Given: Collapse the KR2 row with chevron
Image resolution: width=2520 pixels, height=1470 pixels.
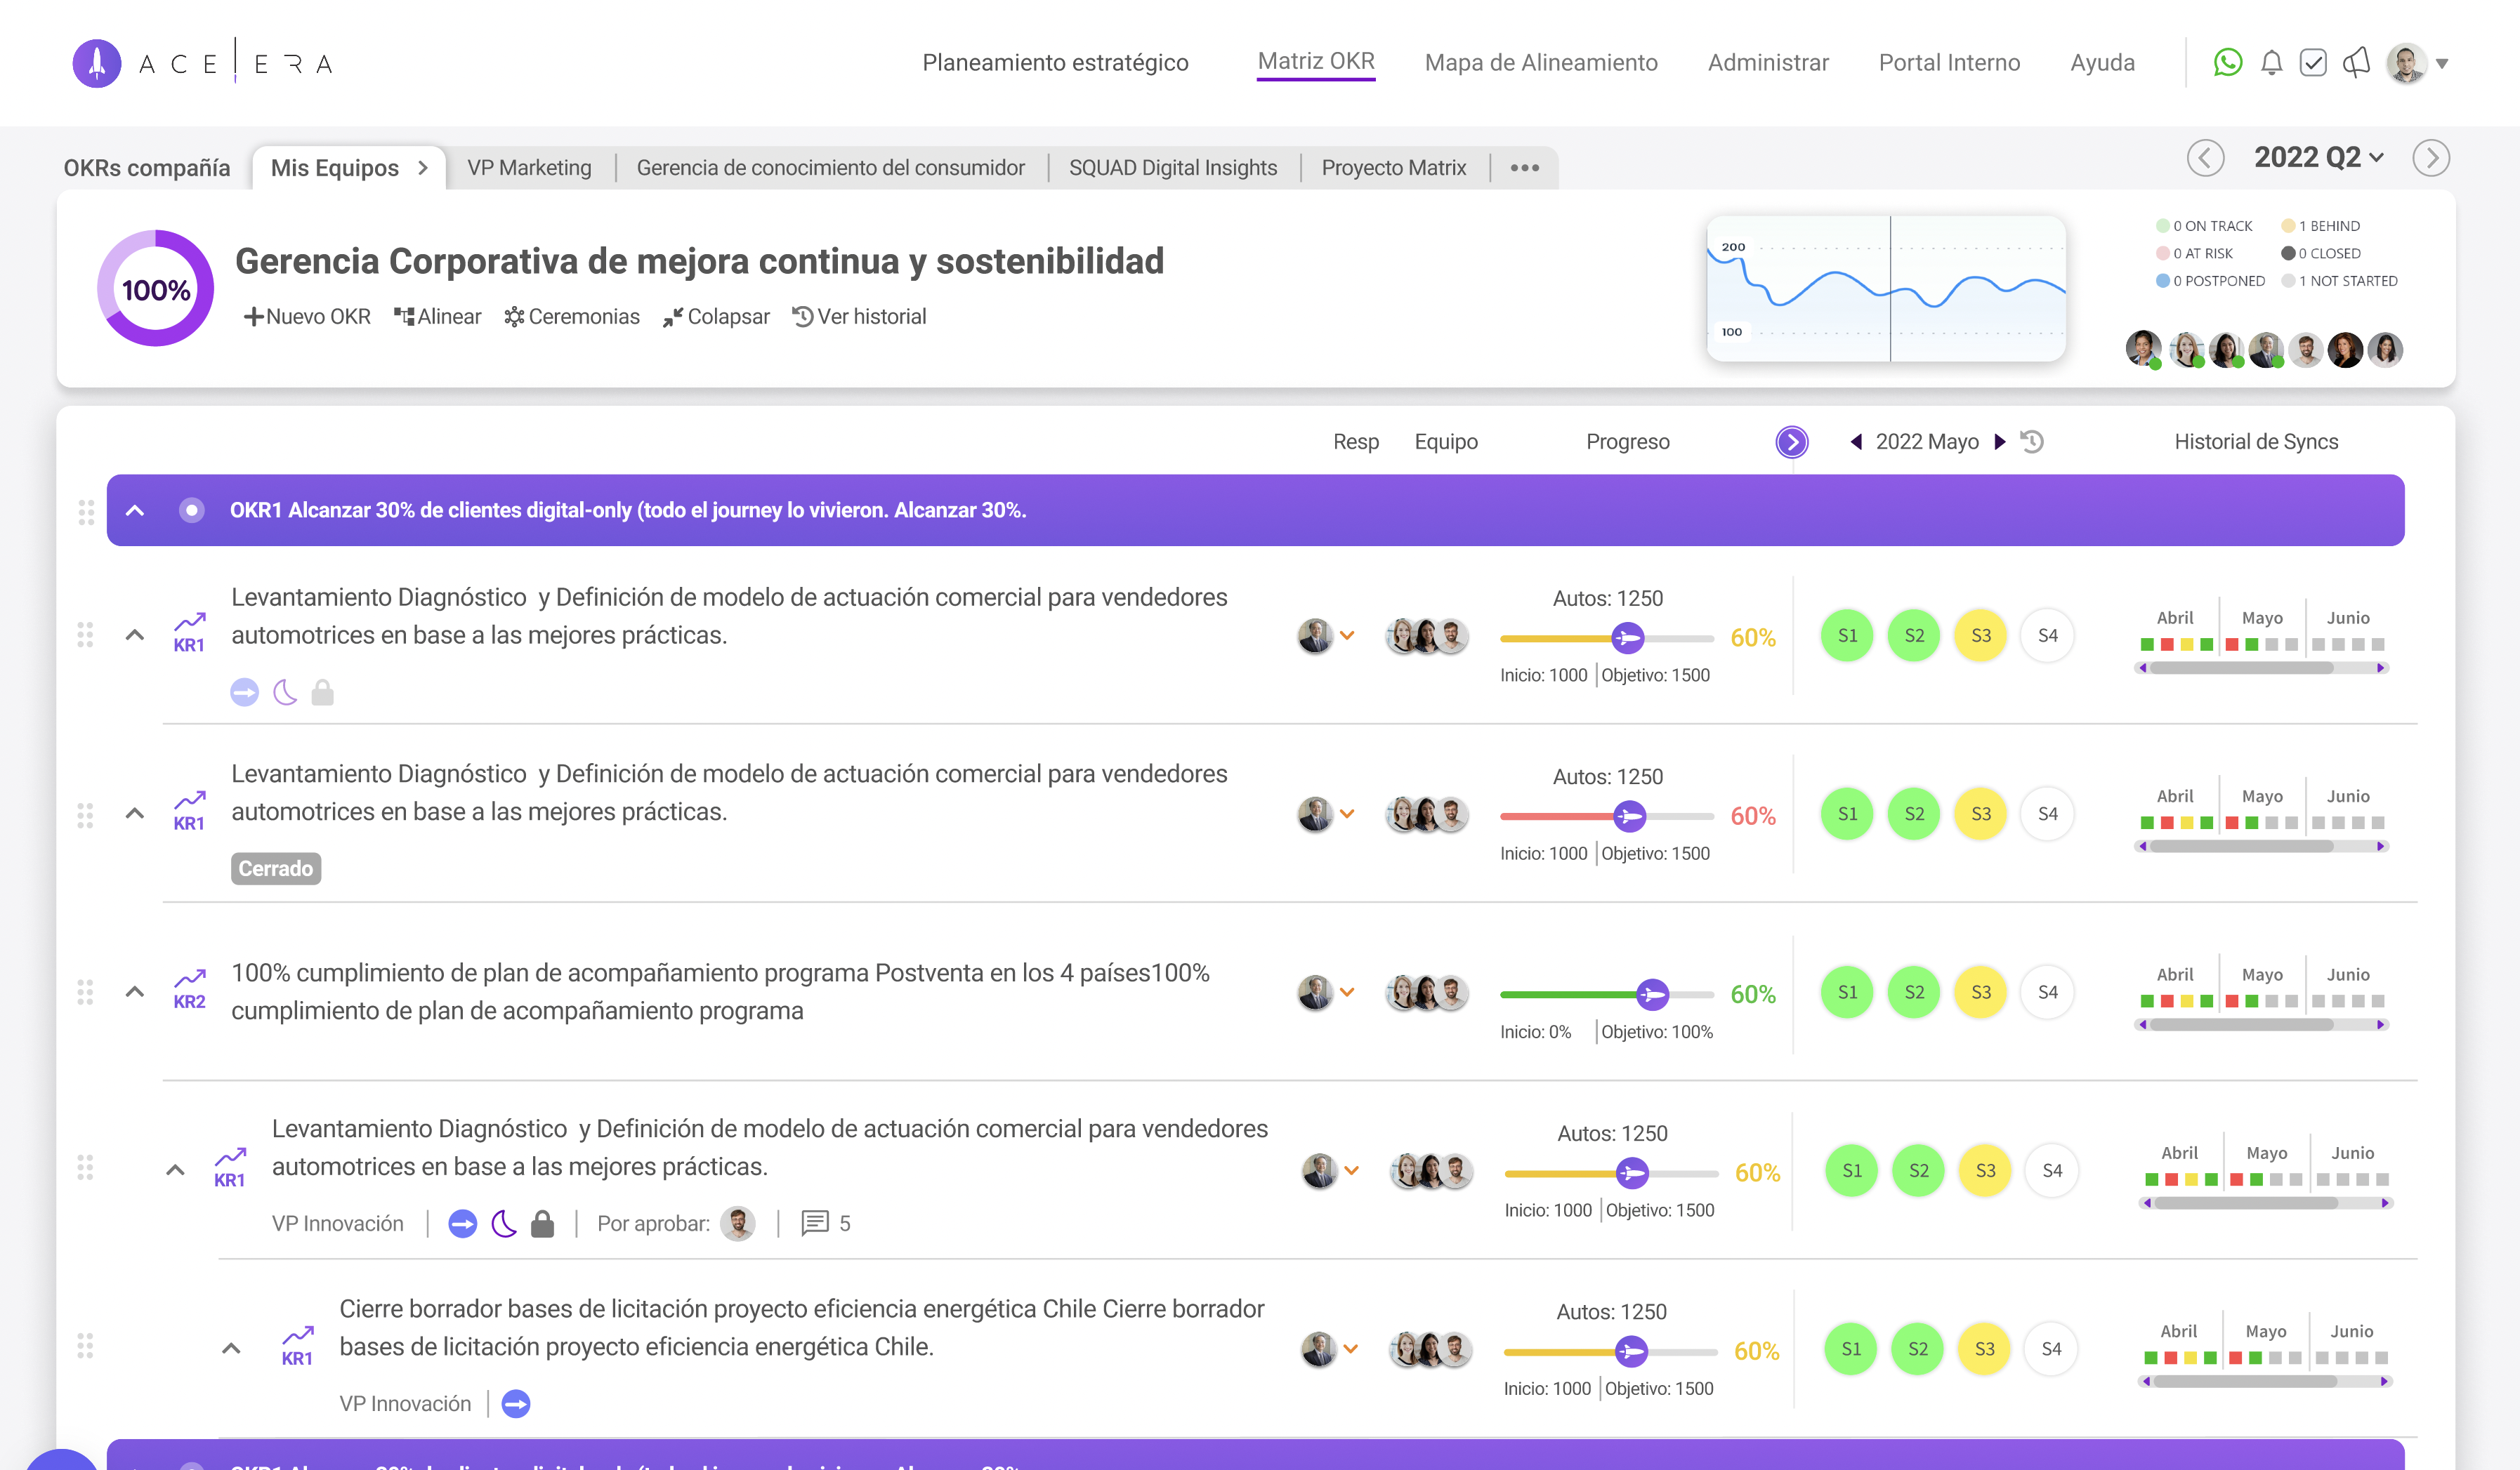Looking at the screenshot, I should tap(135, 993).
